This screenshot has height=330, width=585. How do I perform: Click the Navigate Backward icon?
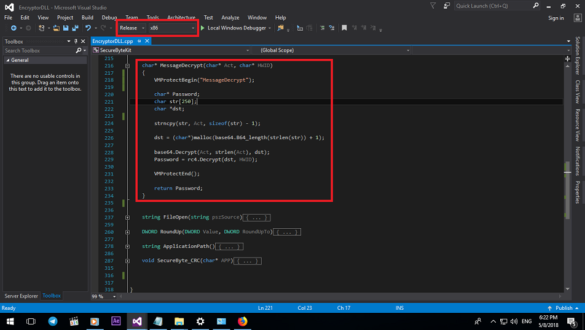14,28
